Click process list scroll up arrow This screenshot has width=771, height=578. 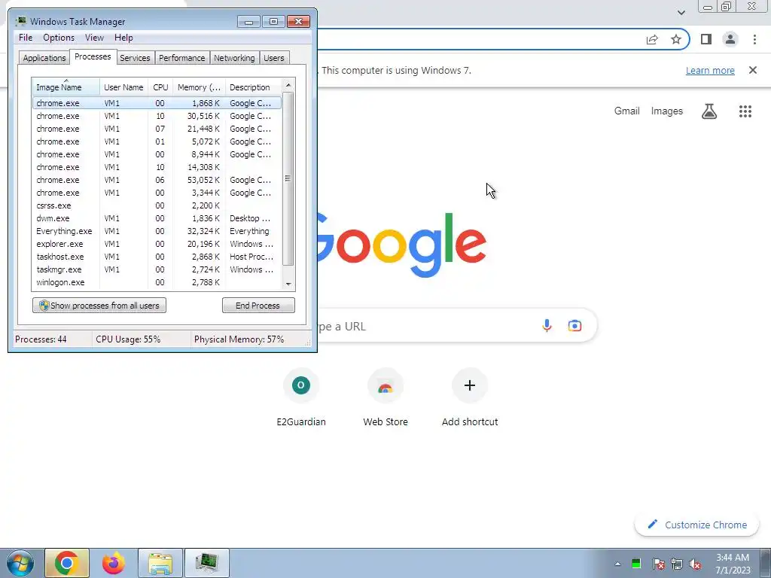288,85
